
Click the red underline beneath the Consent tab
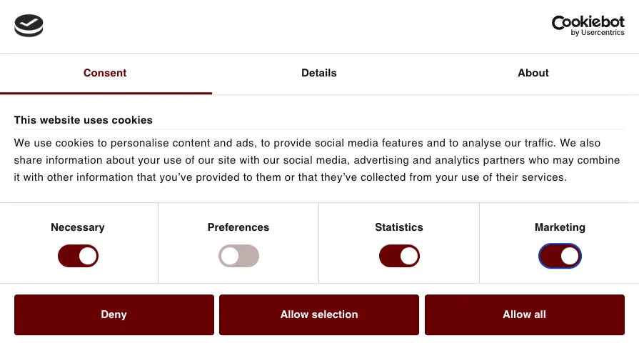point(106,94)
